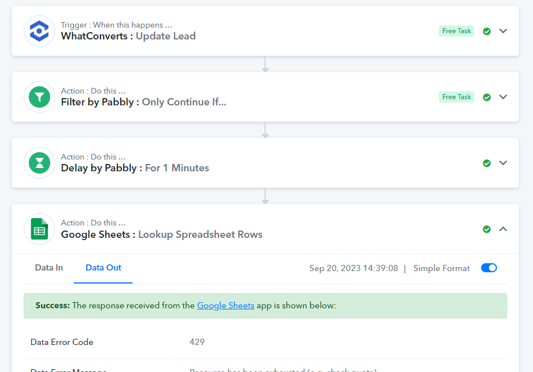Click green check status on Filter step
Image resolution: width=533 pixels, height=372 pixels.
[x=487, y=97]
